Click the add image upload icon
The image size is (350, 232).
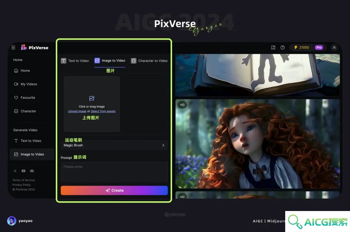(92, 99)
